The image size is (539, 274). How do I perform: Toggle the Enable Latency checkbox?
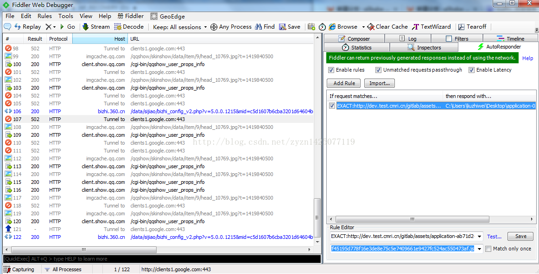[x=471, y=70]
